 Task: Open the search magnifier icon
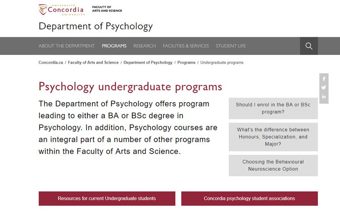309,46
